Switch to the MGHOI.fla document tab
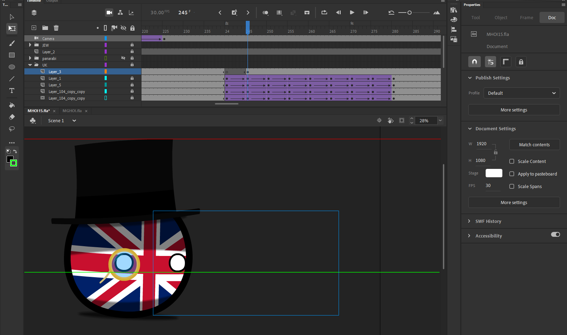This screenshot has width=567, height=335. click(x=72, y=111)
